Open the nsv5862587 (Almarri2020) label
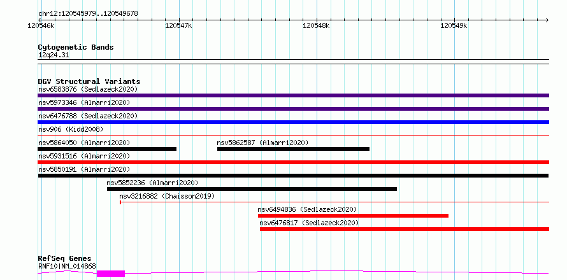 tap(262, 143)
